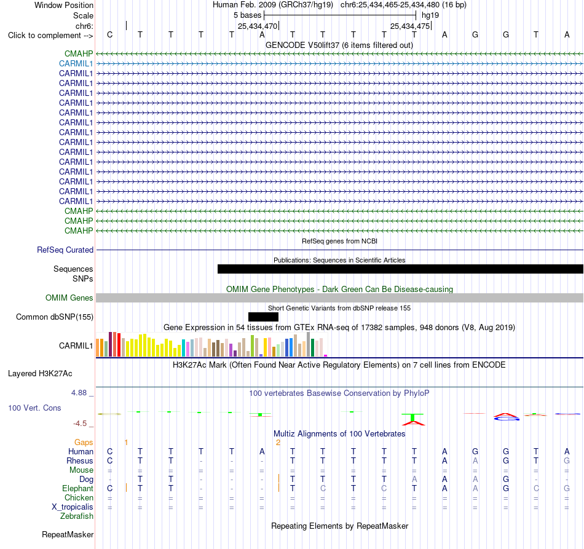The height and width of the screenshot is (549, 584).
Task: Select the 'Elephant' alignment row label
Action: 77,489
